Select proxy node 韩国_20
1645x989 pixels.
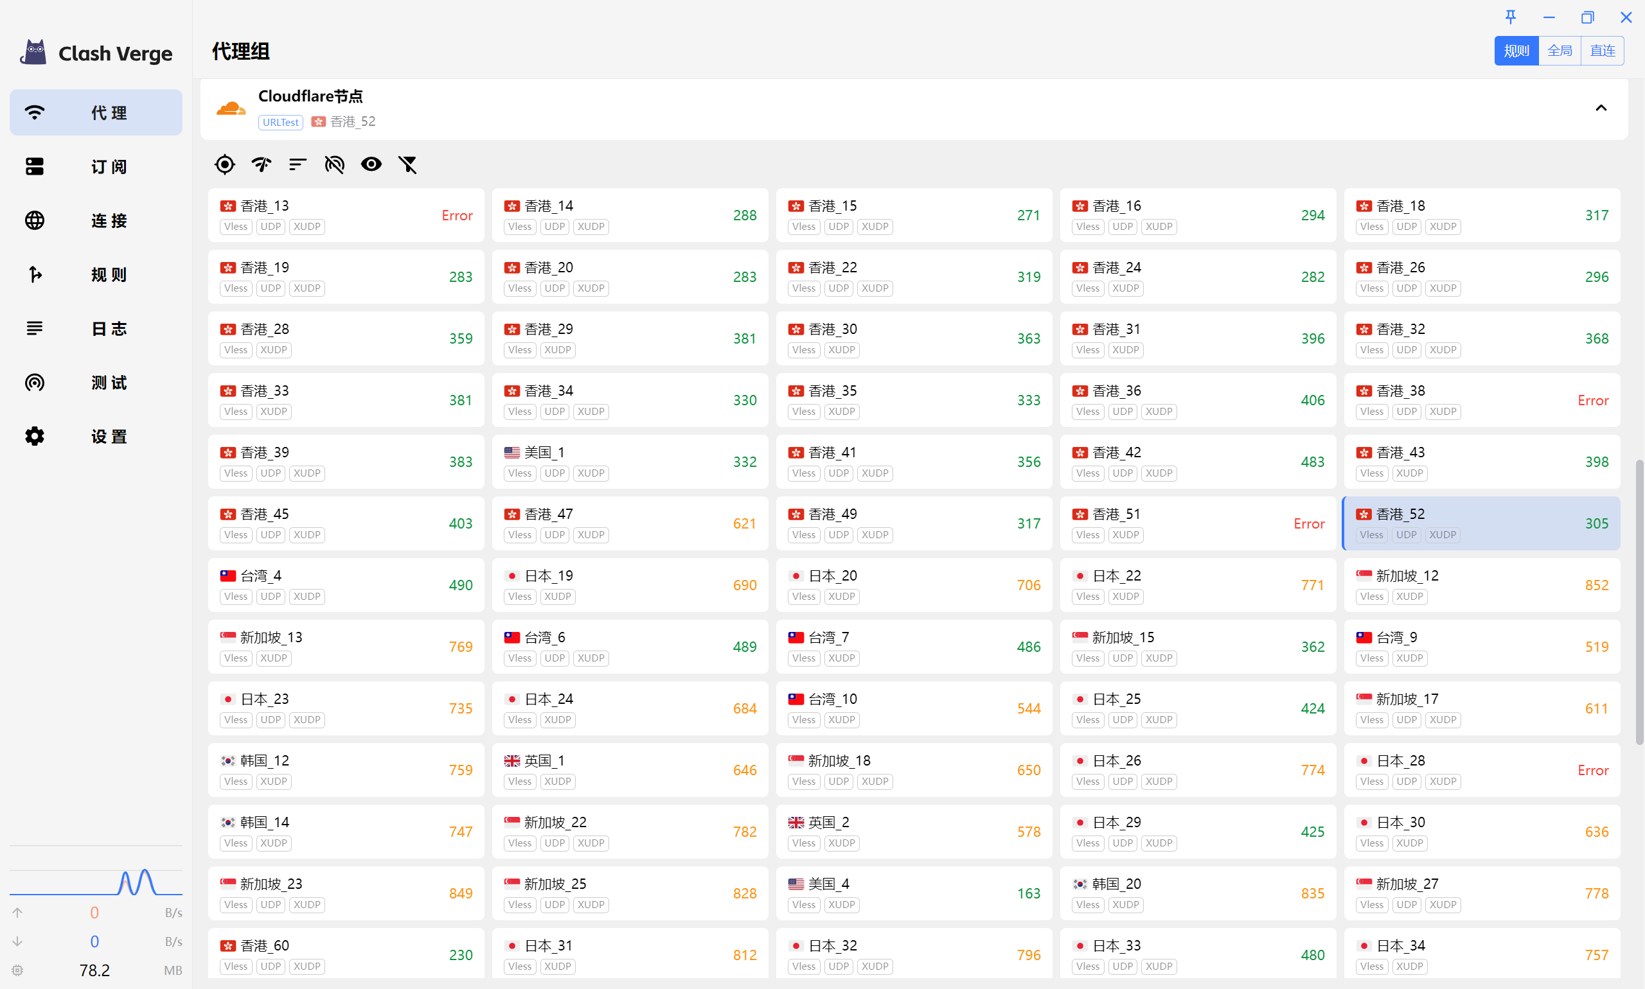coord(1198,893)
